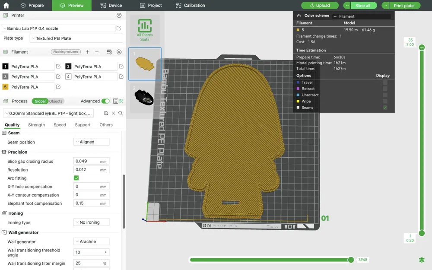
Task: Click the horizontal move slider handle
Action: 351,260
